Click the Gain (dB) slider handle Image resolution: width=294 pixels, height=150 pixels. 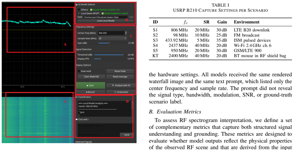pyautogui.click(x=109, y=43)
